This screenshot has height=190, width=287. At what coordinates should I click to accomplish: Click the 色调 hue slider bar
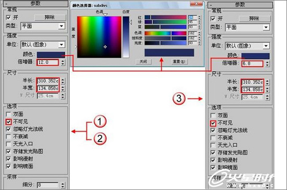[165, 33]
